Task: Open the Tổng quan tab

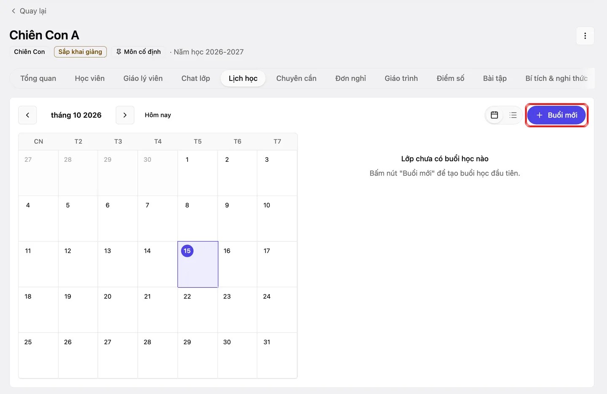Action: click(x=38, y=78)
